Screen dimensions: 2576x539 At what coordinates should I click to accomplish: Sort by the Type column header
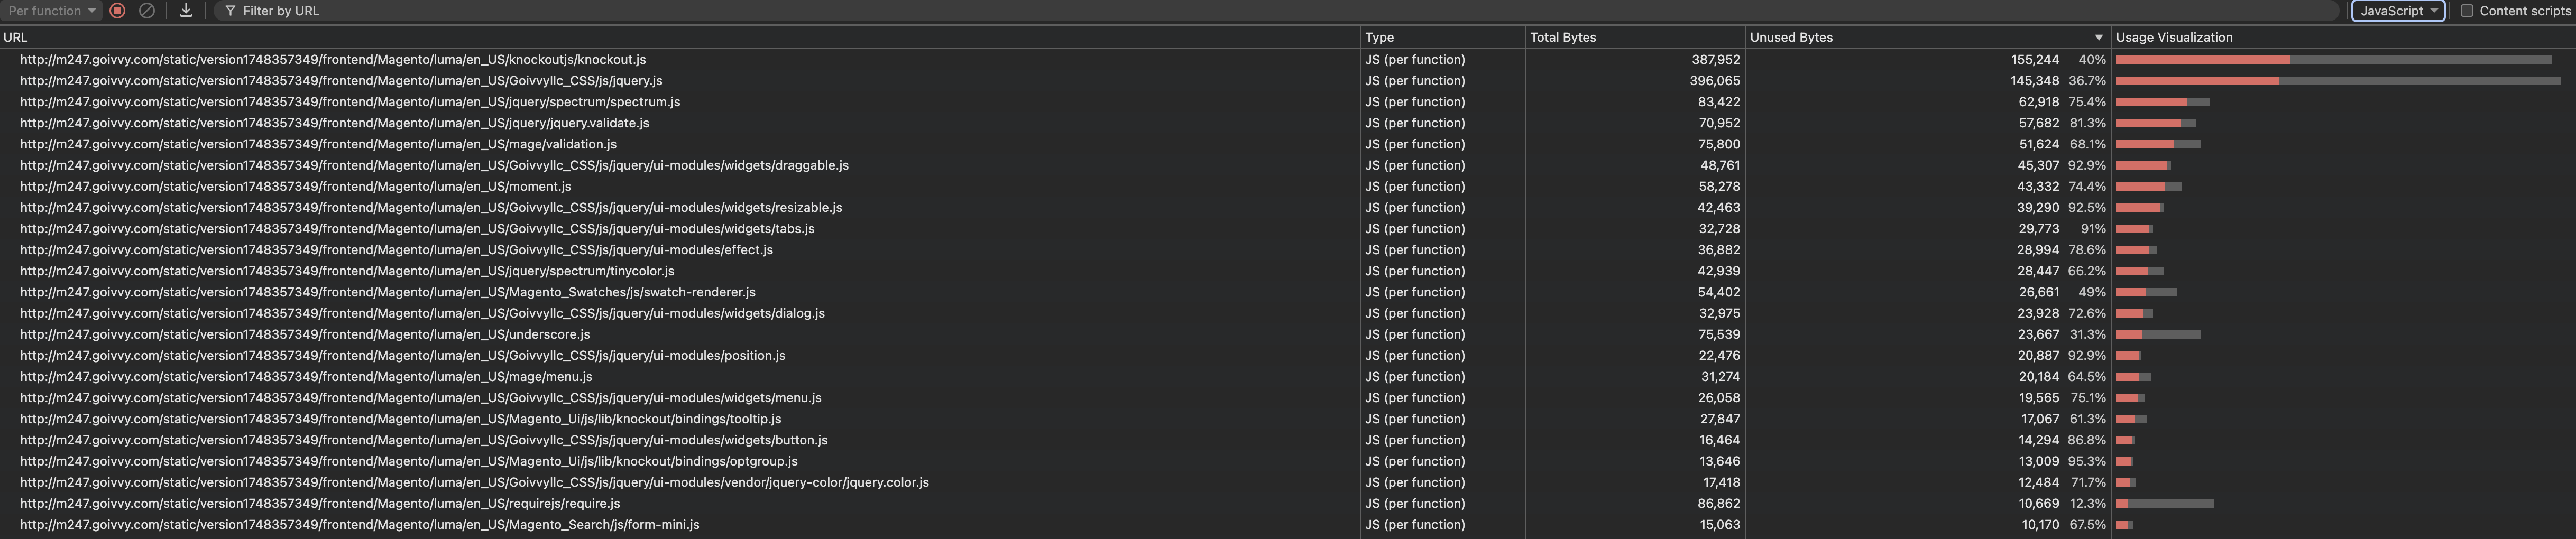click(1379, 37)
